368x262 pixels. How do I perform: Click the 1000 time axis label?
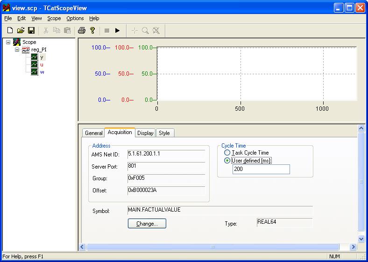coord(322,109)
